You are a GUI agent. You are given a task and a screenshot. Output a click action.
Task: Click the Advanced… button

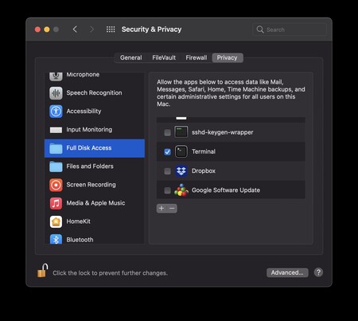coord(287,272)
